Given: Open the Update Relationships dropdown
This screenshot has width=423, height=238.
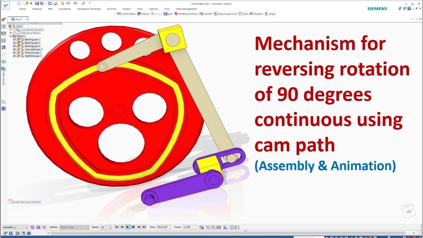Looking at the screenshot, I should tap(74, 227).
